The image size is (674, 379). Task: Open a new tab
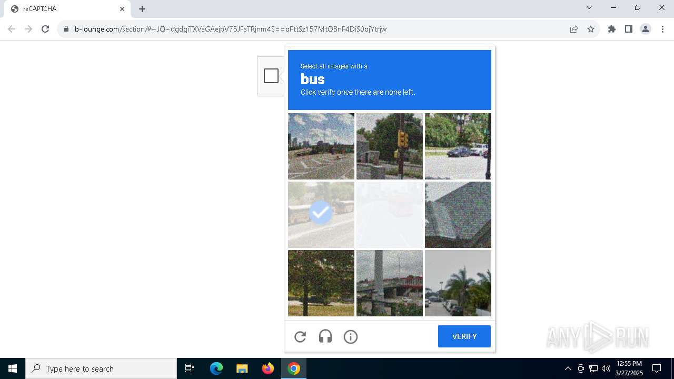(x=142, y=9)
